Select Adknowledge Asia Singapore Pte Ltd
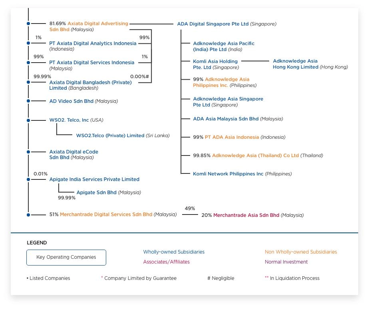This screenshot has height=311, width=369. [x=228, y=102]
